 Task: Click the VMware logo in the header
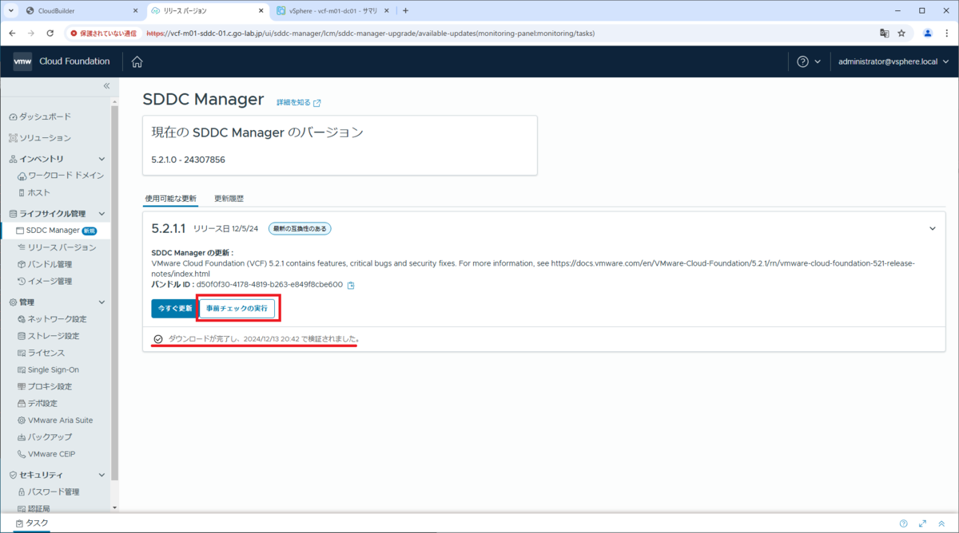point(22,61)
